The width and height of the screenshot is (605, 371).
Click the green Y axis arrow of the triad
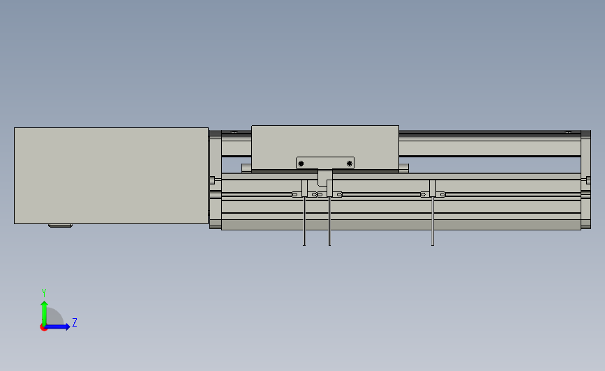click(44, 313)
